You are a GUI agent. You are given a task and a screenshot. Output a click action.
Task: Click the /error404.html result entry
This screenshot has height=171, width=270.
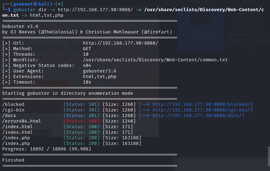point(21,121)
